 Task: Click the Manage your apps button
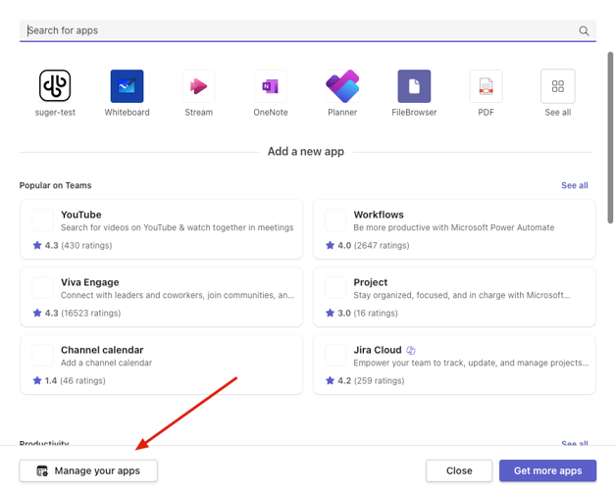(x=88, y=470)
